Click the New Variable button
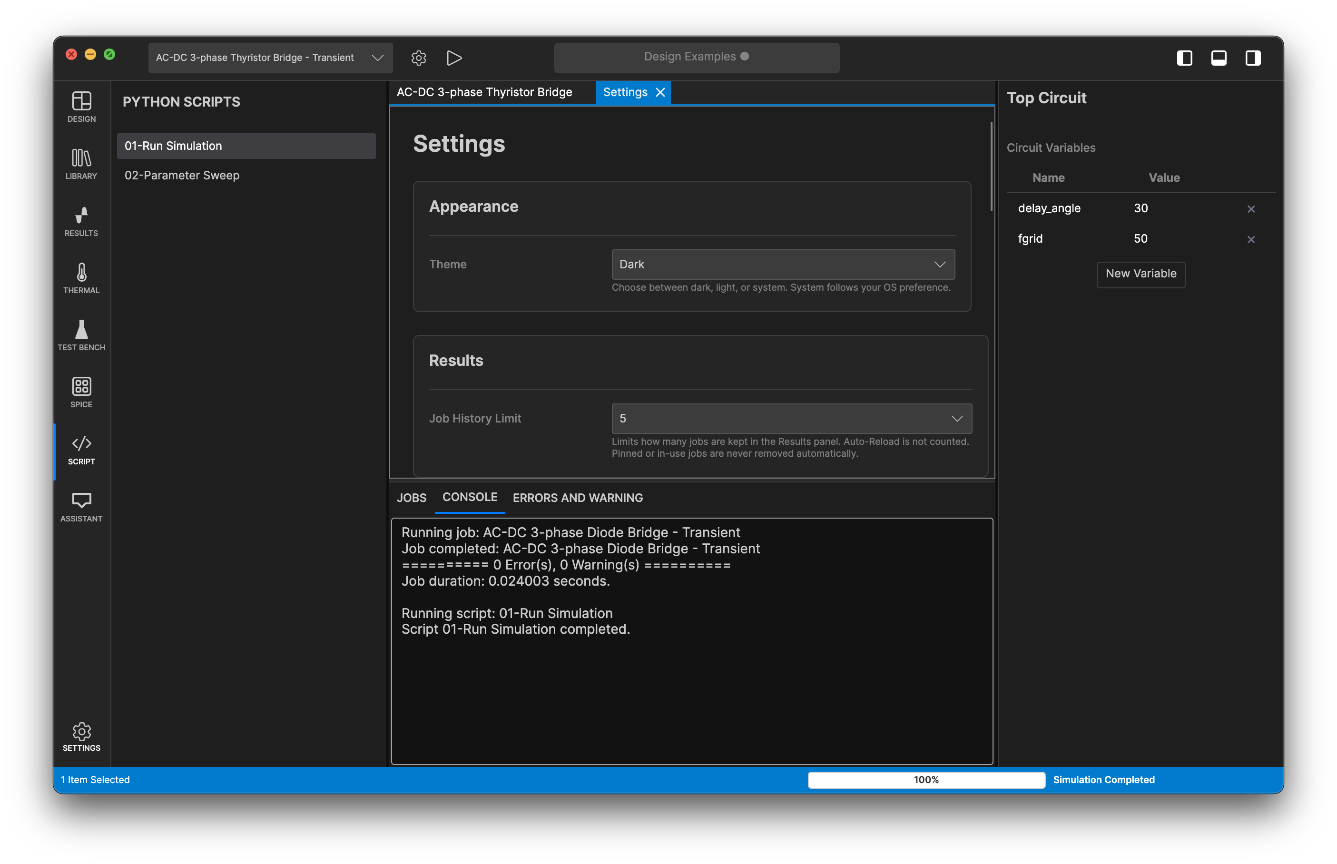The height and width of the screenshot is (864, 1337). (x=1140, y=275)
